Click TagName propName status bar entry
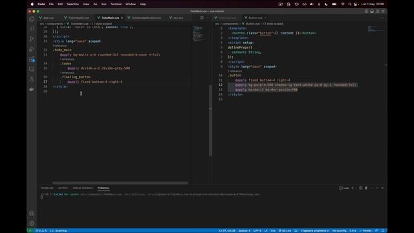 tap(315, 230)
